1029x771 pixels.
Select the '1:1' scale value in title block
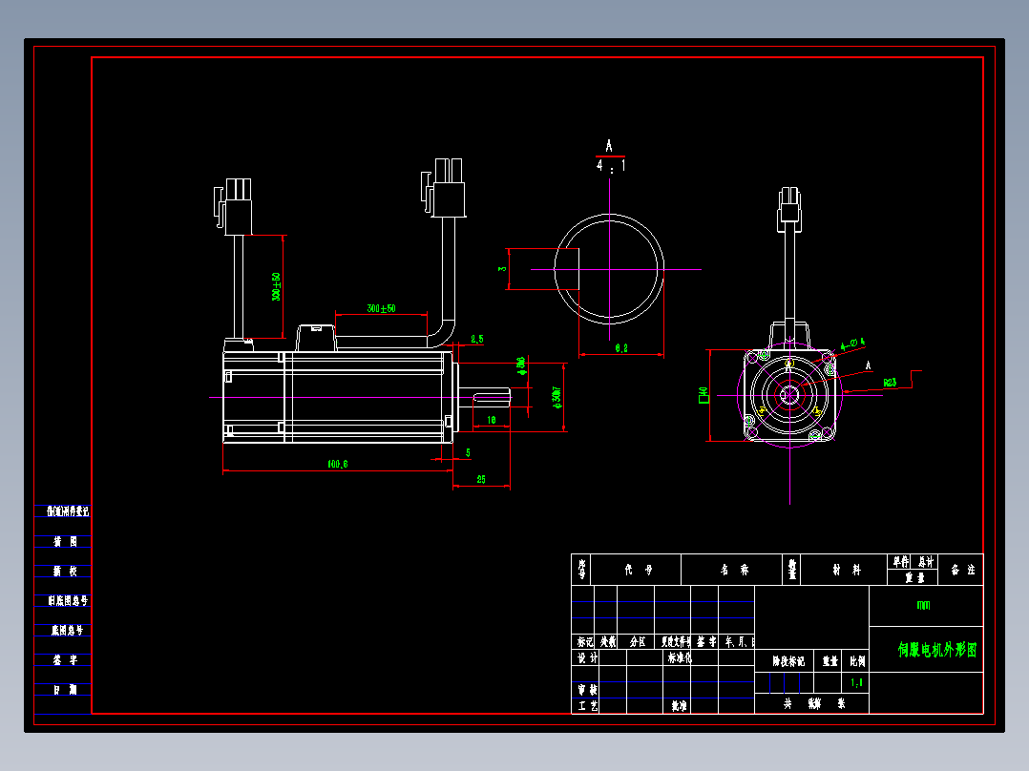tap(857, 683)
